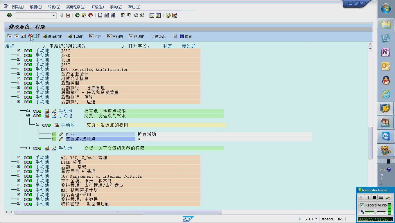Collapse the yellow 交货:发运点的权限 node

(x=37, y=125)
